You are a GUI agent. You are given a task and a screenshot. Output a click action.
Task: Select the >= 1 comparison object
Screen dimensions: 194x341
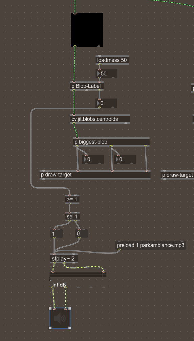point(72,200)
